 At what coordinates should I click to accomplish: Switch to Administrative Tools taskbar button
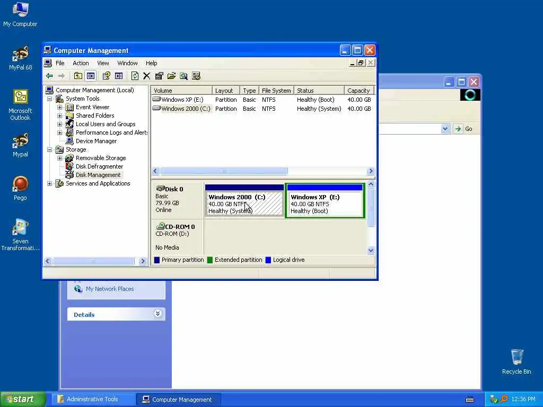click(x=93, y=400)
